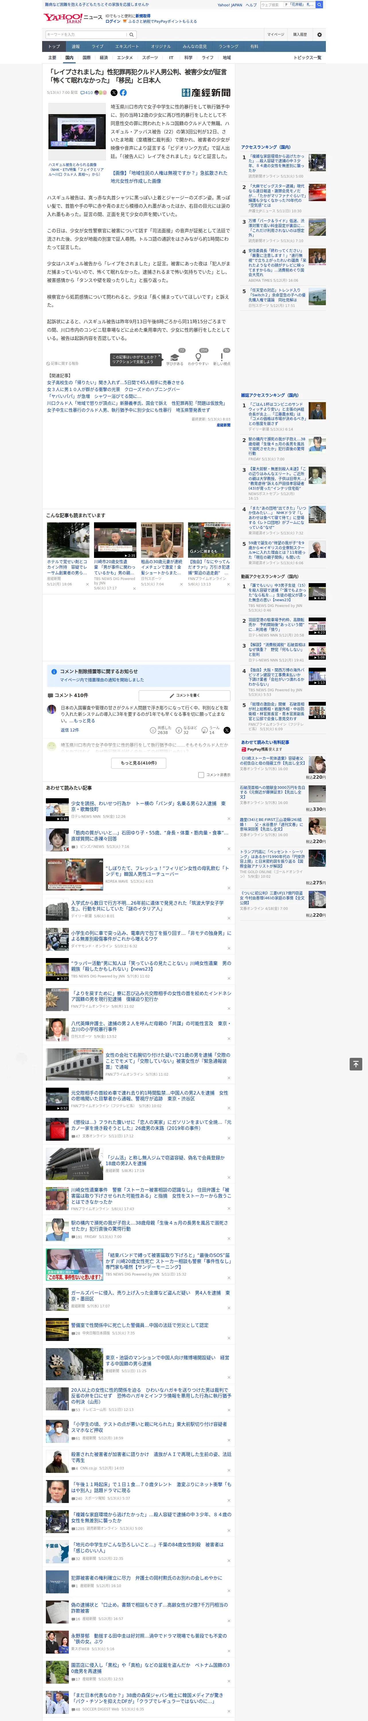This screenshot has width=368, height=1721.
Task: Open the 川崎市20歳女性遺棄 video thumbnail
Action: (x=115, y=540)
